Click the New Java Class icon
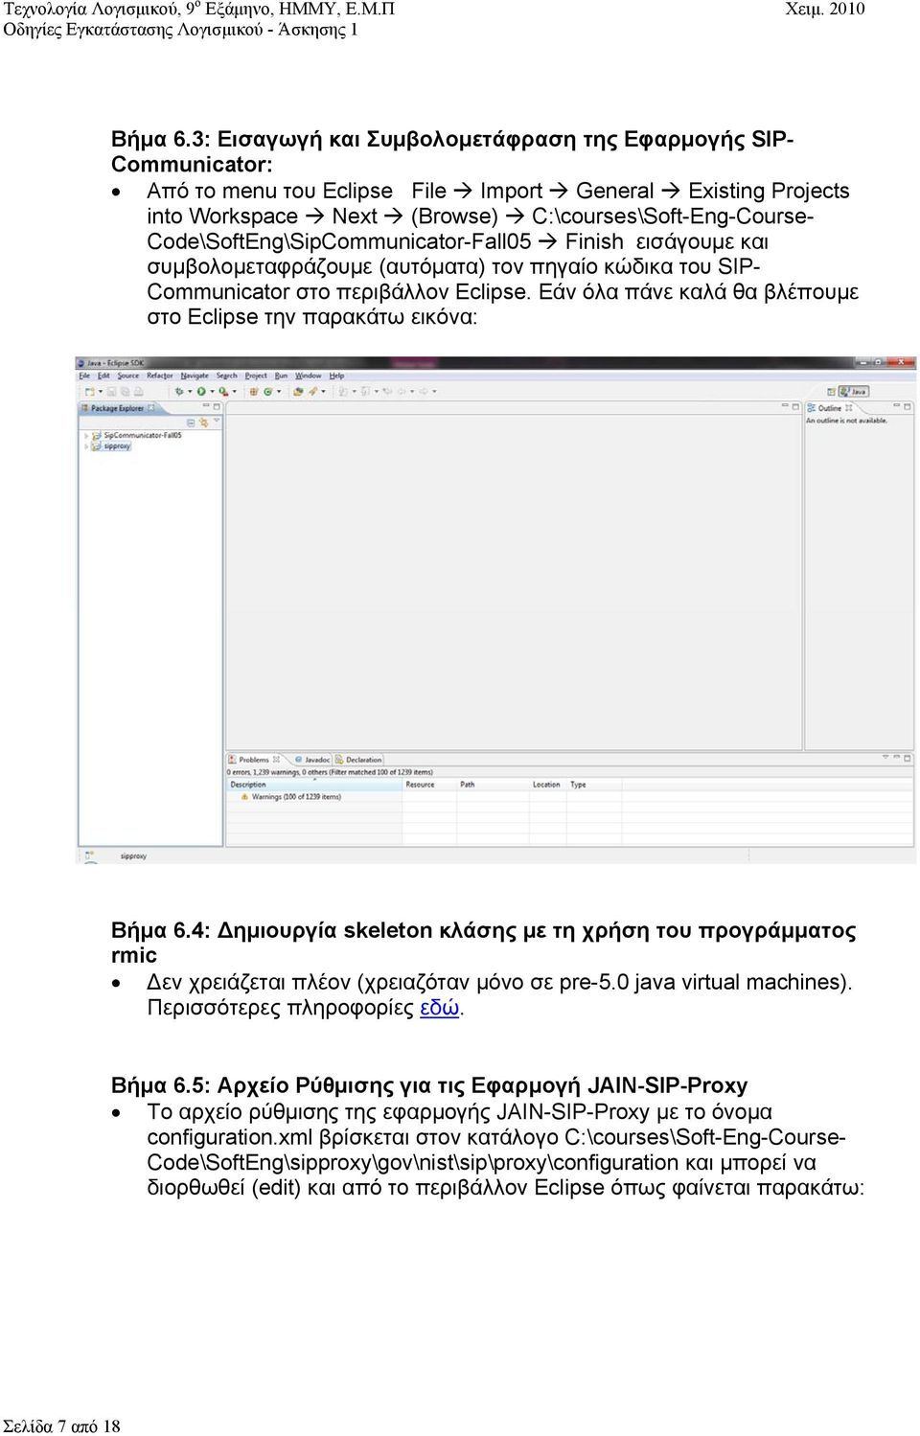Image resolution: width=920 pixels, height=1436 pixels. (x=267, y=392)
